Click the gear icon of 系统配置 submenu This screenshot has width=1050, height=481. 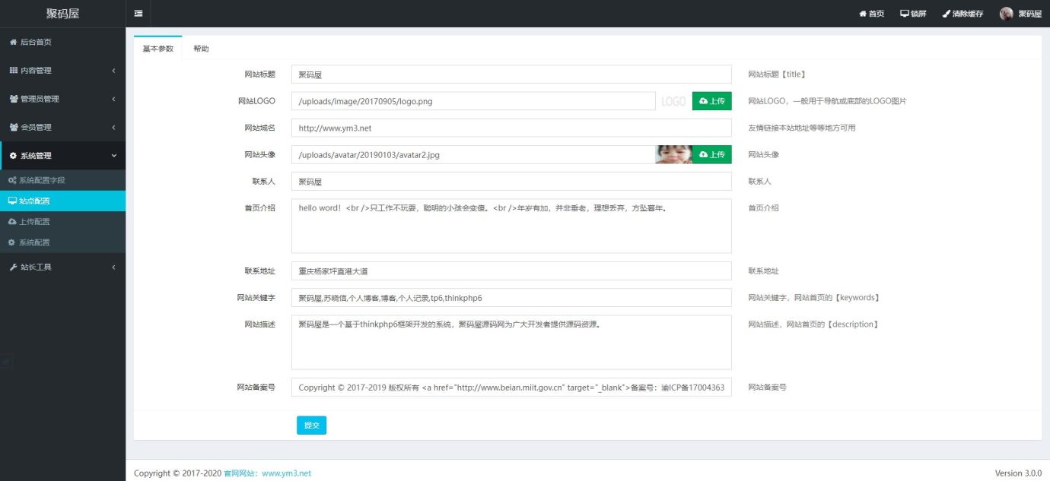(11, 242)
